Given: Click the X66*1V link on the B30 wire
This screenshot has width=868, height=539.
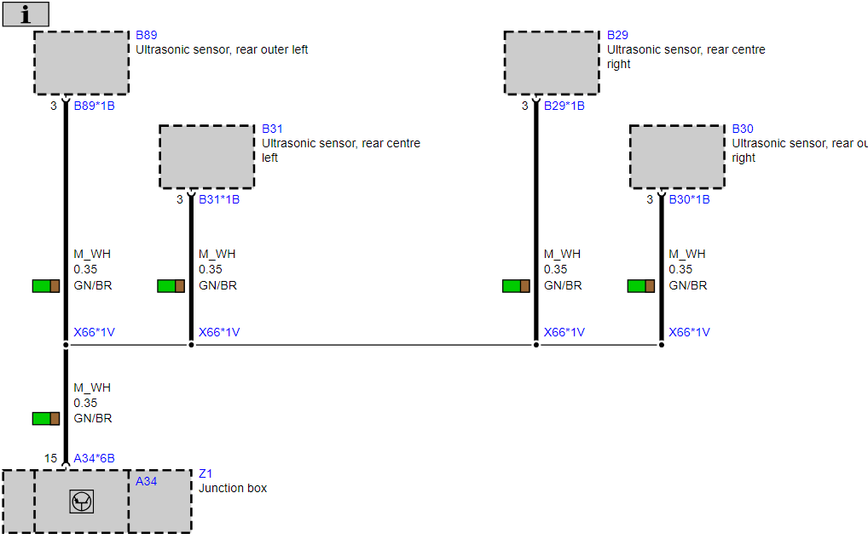Looking at the screenshot, I should coord(689,332).
